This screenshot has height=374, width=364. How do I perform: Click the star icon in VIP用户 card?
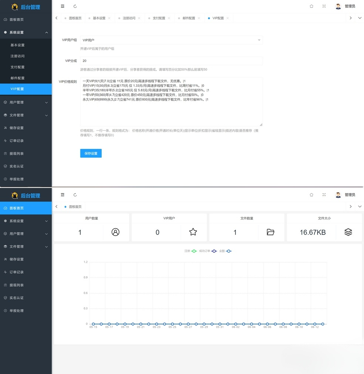point(193,232)
